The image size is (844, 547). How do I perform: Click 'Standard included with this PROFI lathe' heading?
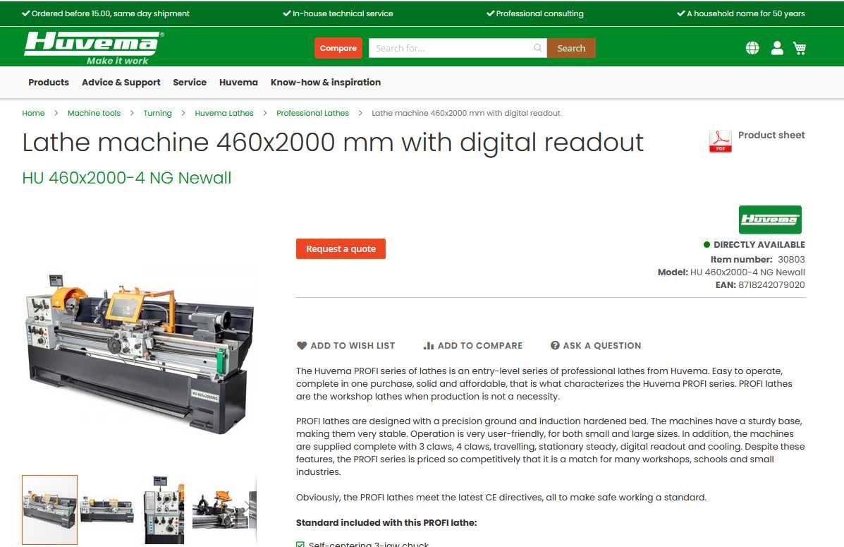386,523
